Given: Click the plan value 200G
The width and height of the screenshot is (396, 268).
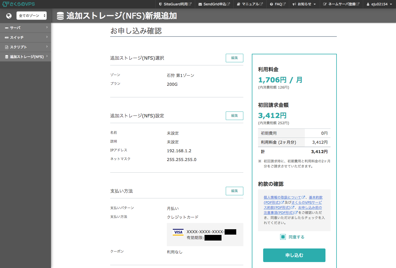Looking at the screenshot, I should [x=172, y=84].
